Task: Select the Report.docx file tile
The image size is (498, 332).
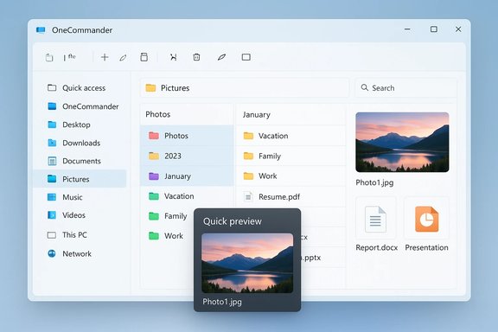Action: click(376, 225)
